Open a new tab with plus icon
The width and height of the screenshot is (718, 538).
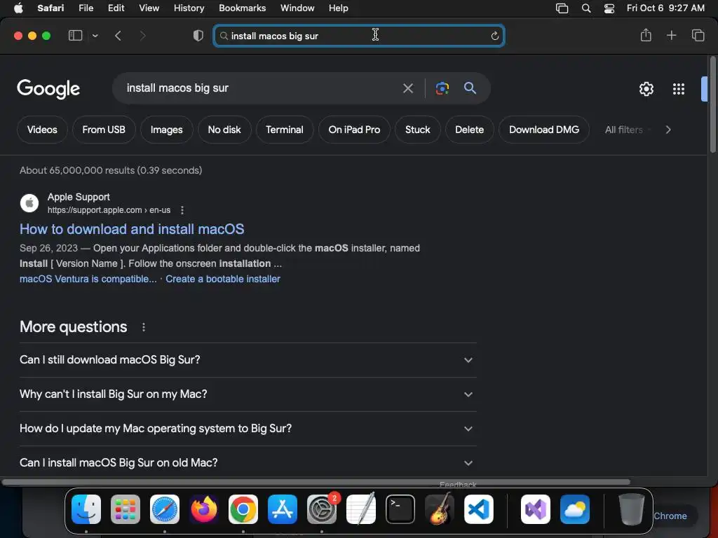coord(671,35)
